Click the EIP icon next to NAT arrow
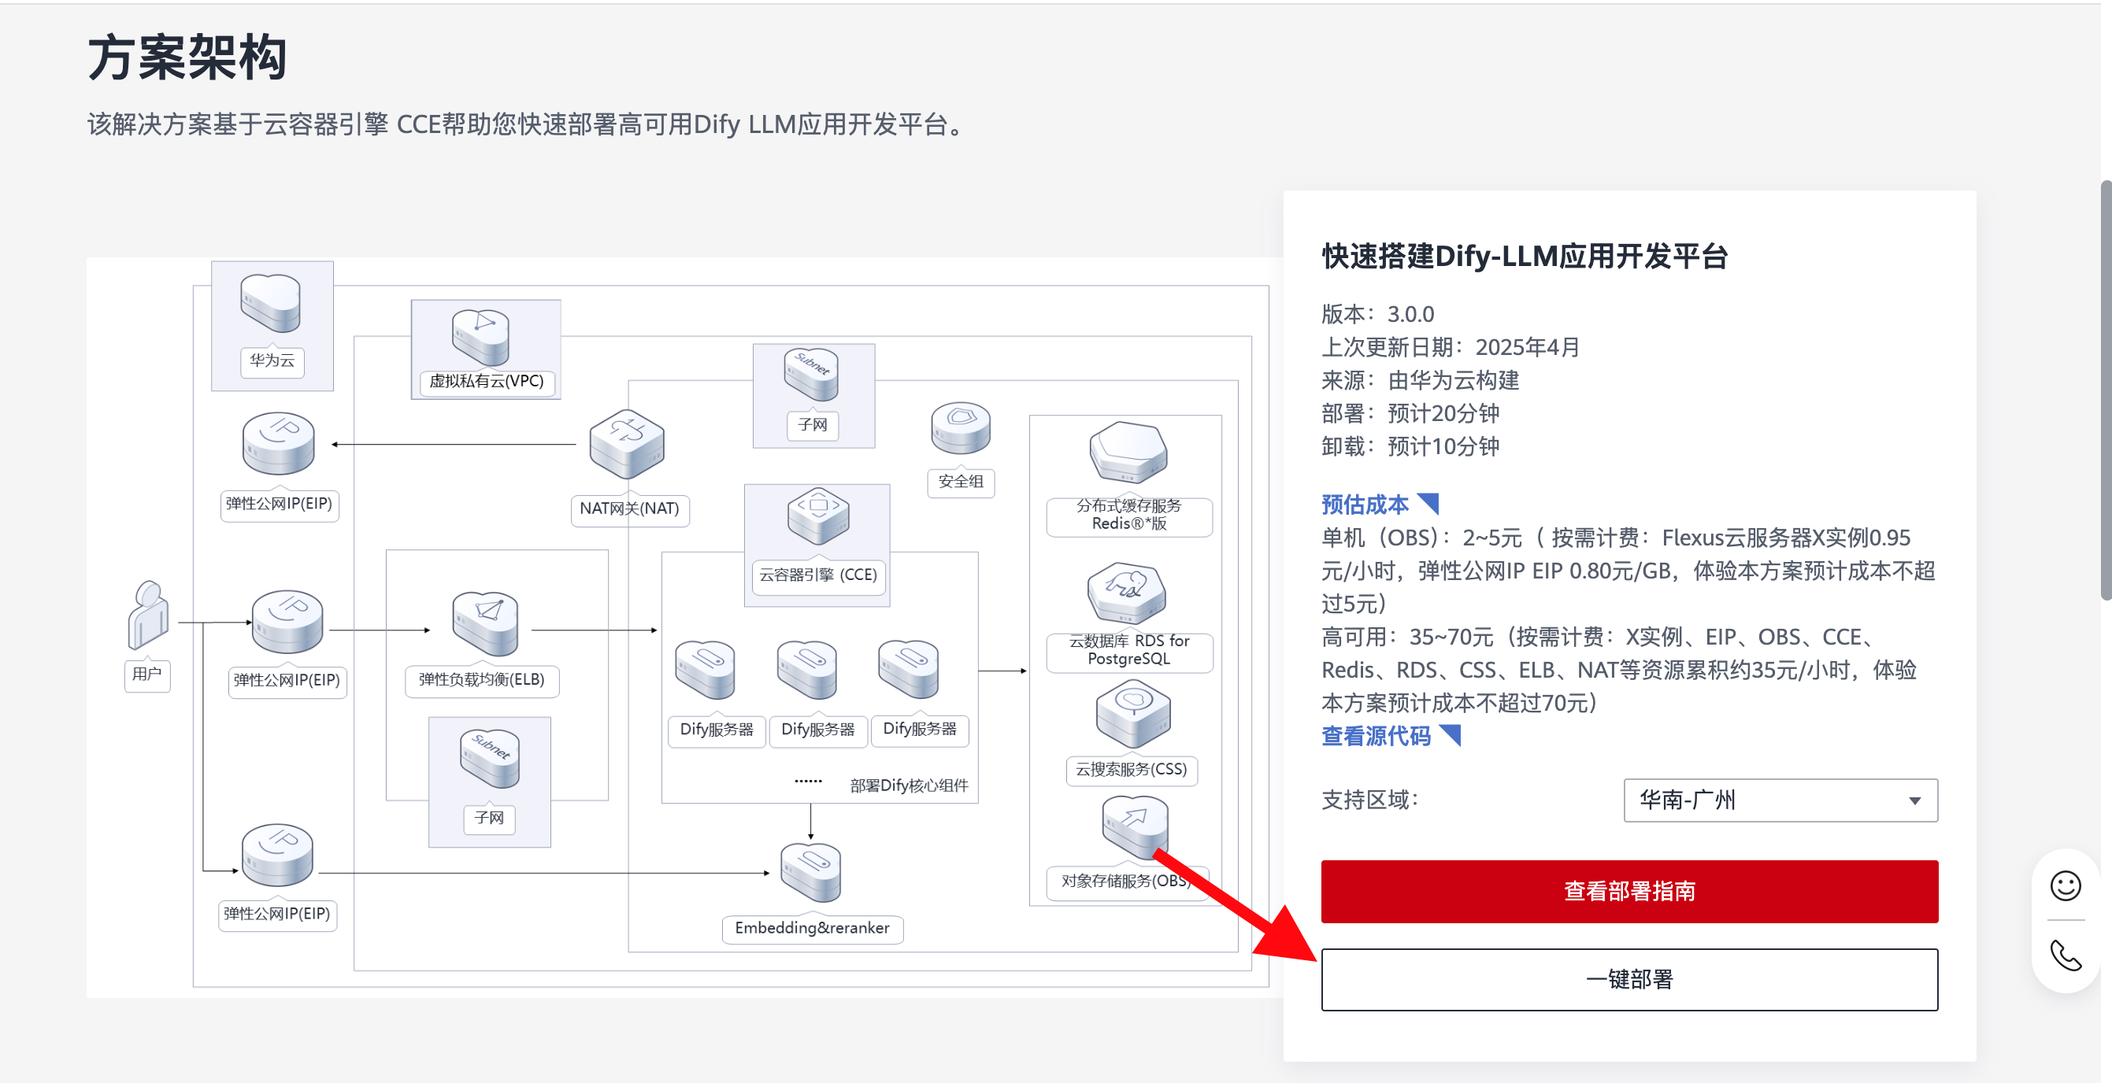Viewport: 2112px width, 1083px height. pos(279,444)
